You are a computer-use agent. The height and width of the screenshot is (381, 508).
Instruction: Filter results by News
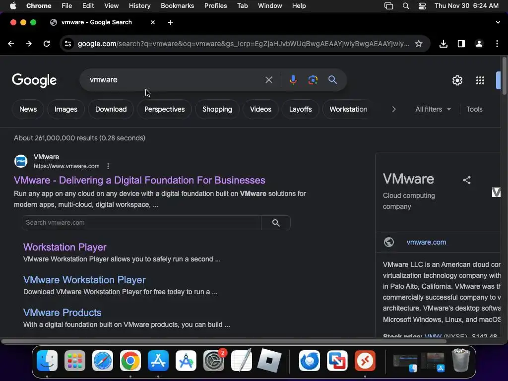[28, 109]
